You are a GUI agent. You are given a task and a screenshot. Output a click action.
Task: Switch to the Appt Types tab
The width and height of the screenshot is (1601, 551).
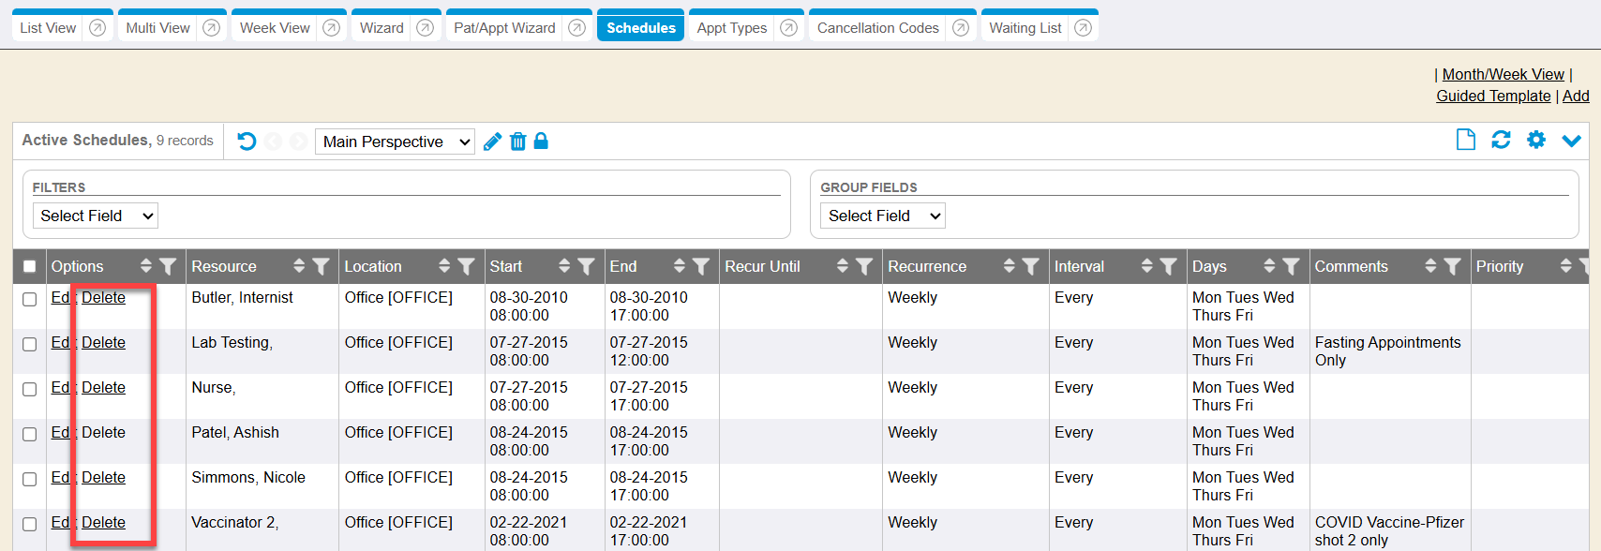[731, 28]
